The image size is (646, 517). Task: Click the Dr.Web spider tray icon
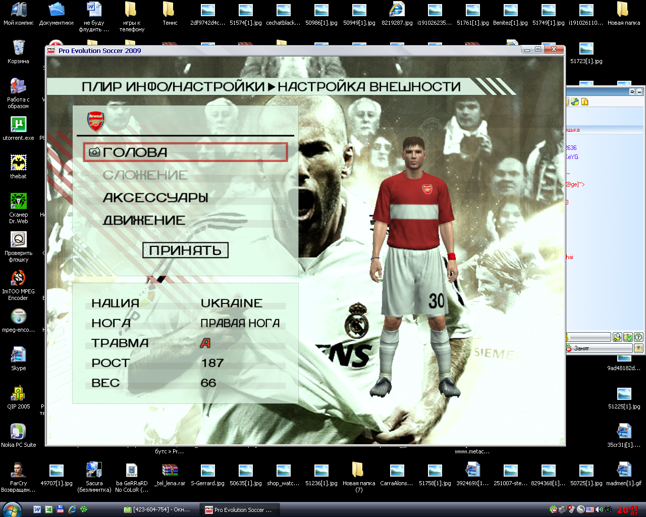click(x=608, y=510)
